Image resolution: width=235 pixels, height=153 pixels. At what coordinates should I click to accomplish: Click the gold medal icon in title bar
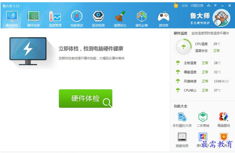click(x=176, y=5)
